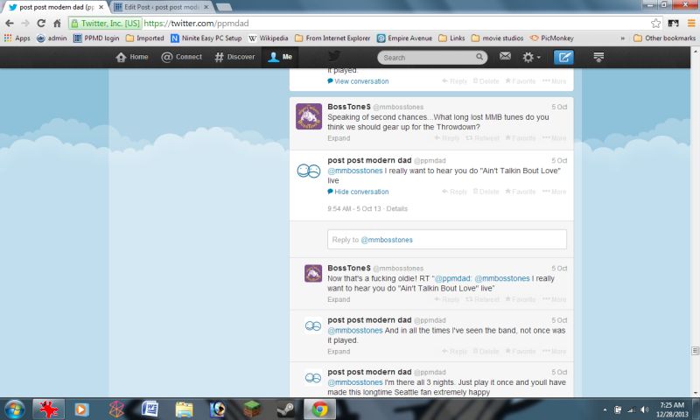
Task: Favorite the Ain't Talkin Bout Love tweet
Action: click(521, 192)
